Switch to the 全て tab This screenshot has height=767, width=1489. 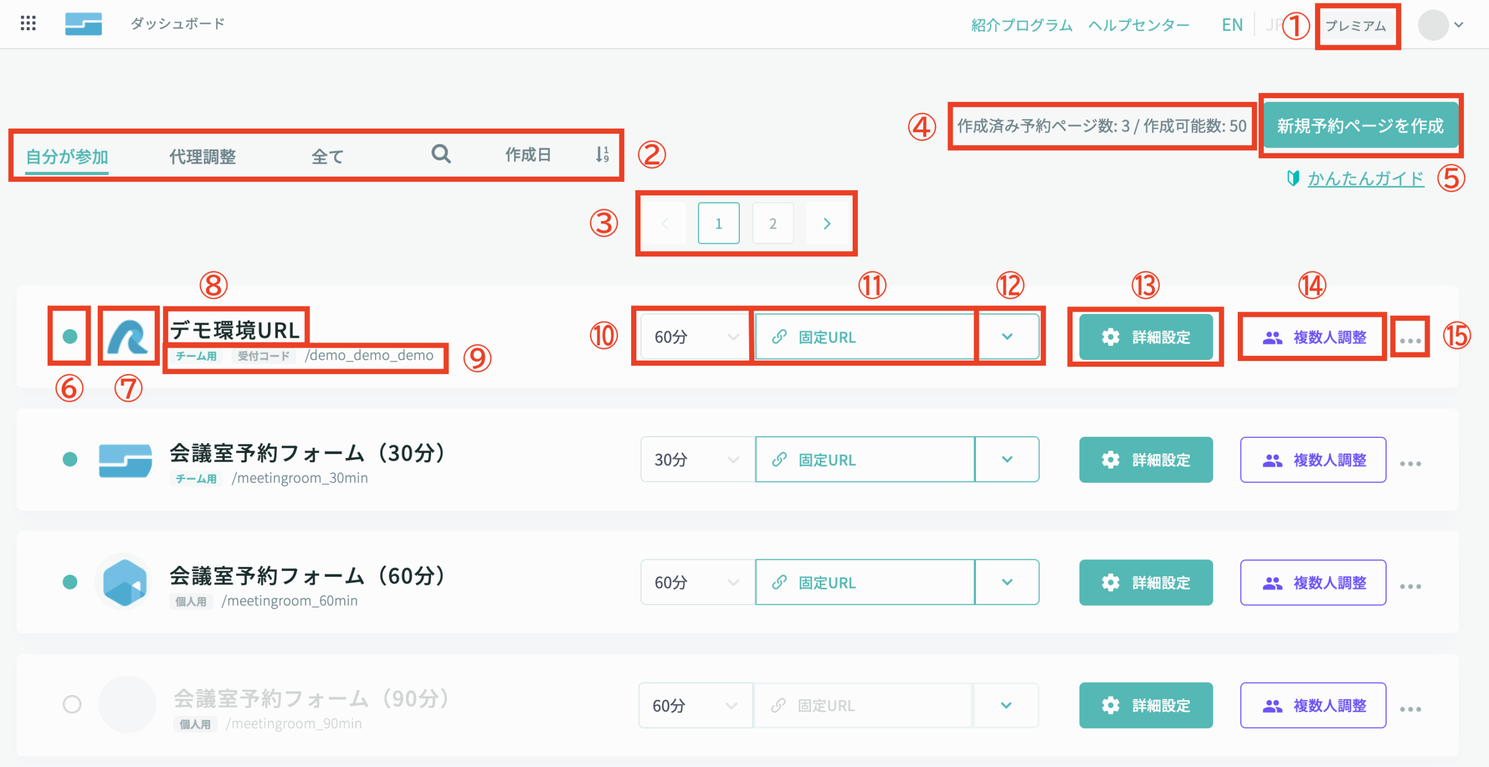coord(327,156)
